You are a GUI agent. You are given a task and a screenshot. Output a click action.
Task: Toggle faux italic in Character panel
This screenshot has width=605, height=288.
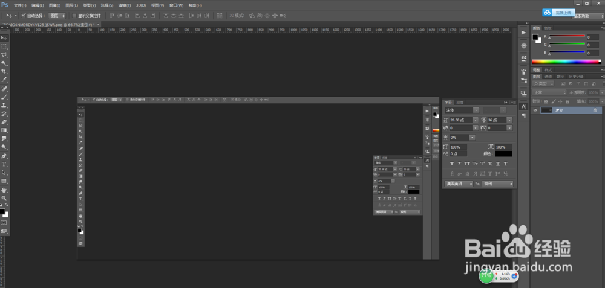[460, 164]
